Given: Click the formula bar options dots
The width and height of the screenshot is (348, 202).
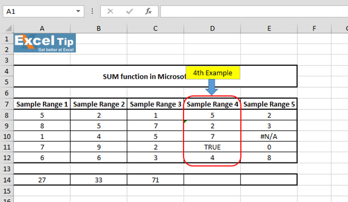Looking at the screenshot, I should [x=93, y=11].
